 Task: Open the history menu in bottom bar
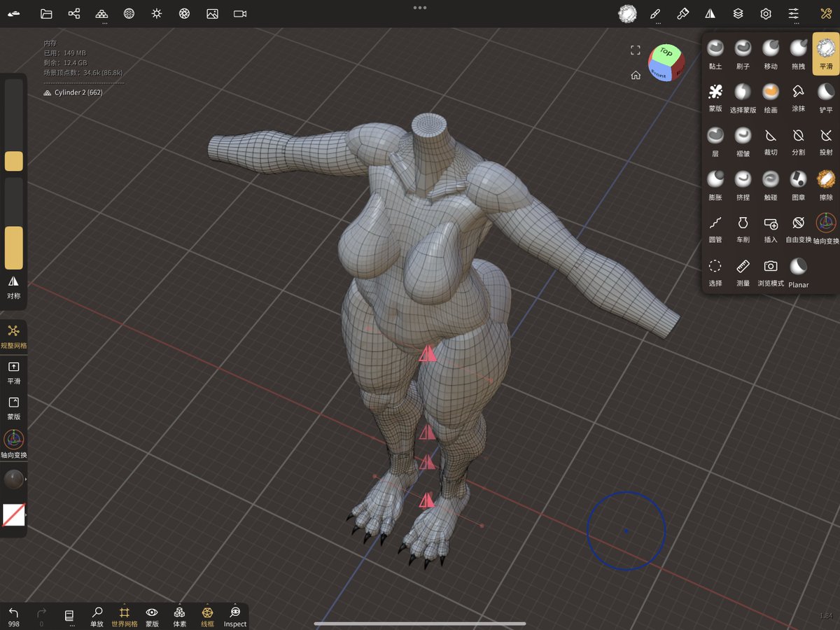[x=69, y=616]
